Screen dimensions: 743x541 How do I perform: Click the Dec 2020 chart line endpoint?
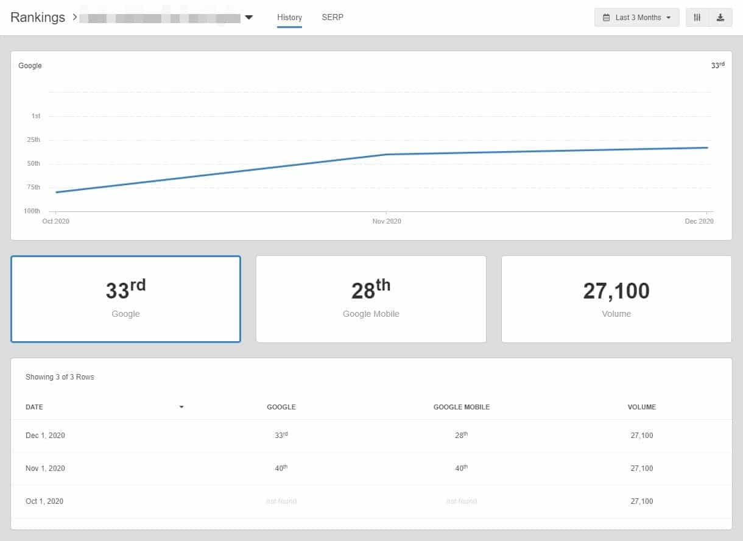point(707,147)
